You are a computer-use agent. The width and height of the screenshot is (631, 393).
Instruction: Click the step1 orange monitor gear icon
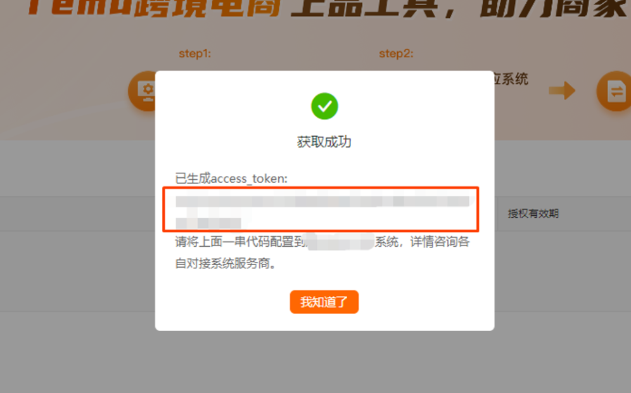click(x=142, y=91)
